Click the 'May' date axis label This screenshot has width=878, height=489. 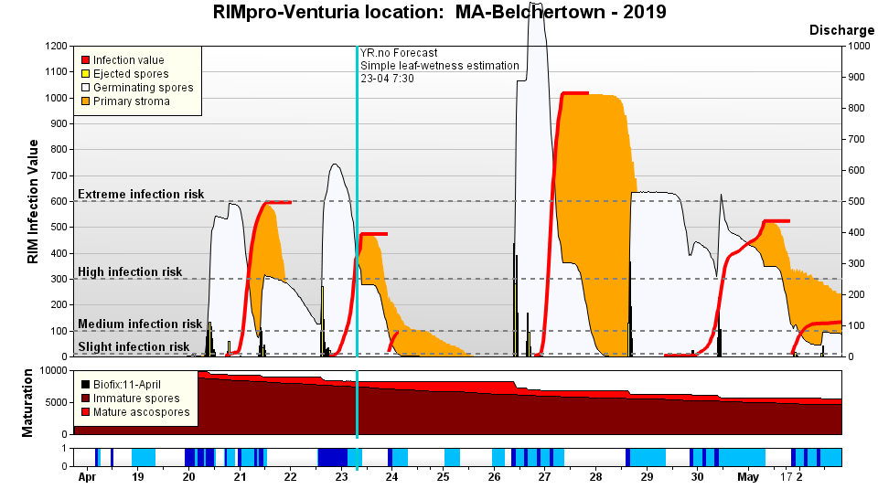tap(748, 477)
